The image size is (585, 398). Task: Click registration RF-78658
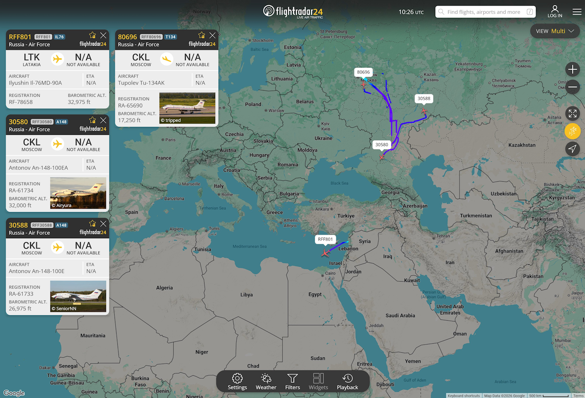pos(21,102)
